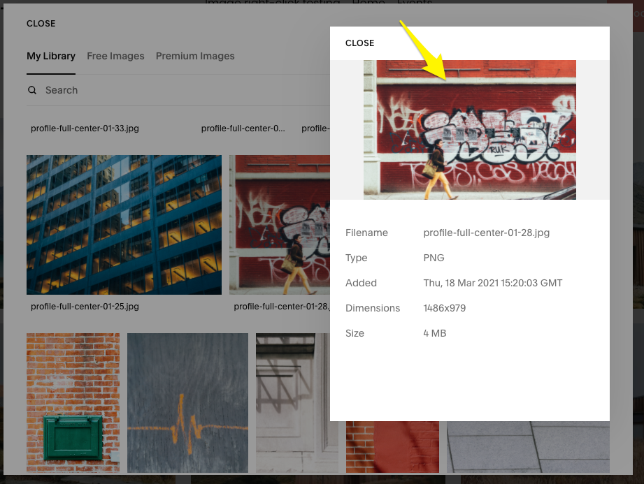Click the Added date value in details
This screenshot has height=484, width=644.
pos(492,283)
